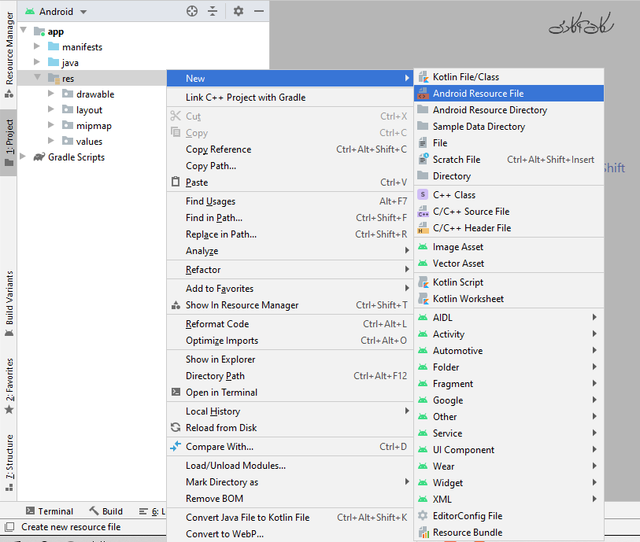Click the Kotlin Worksheet icon
Screen dimensions: 640x542
pyautogui.click(x=424, y=299)
